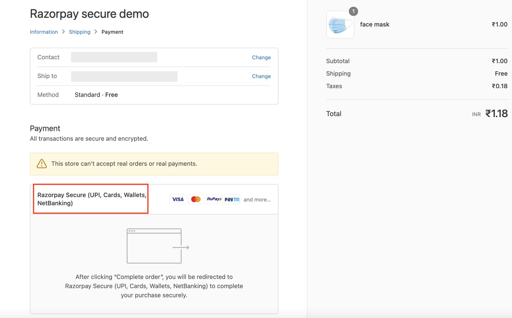Click the quantity badge on face mask
The height and width of the screenshot is (318, 512).
click(353, 11)
